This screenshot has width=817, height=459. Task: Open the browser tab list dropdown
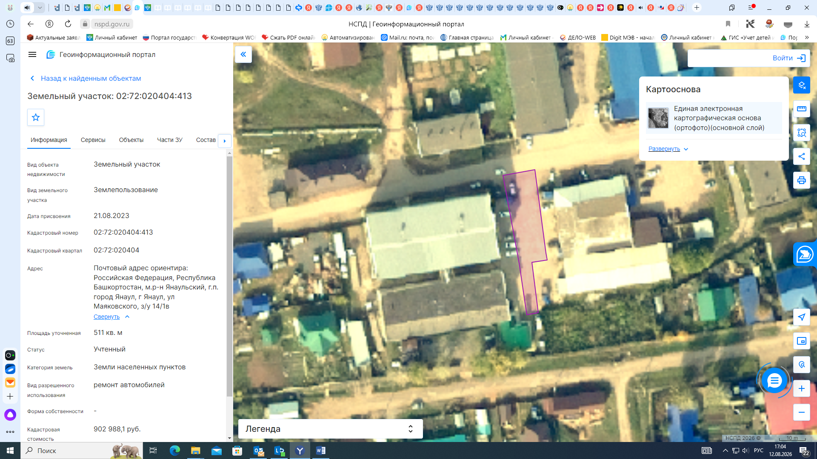[40, 8]
